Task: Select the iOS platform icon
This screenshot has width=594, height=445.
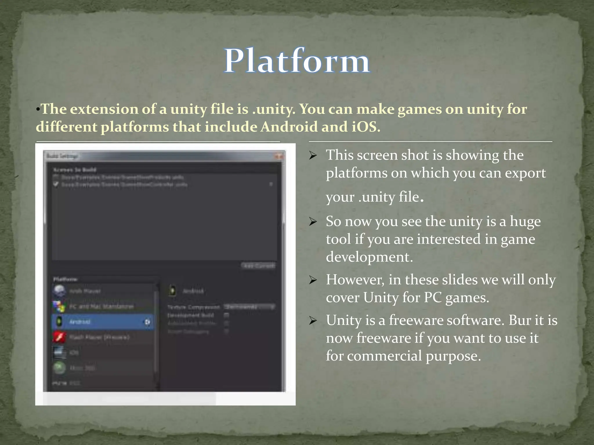Action: click(59, 353)
